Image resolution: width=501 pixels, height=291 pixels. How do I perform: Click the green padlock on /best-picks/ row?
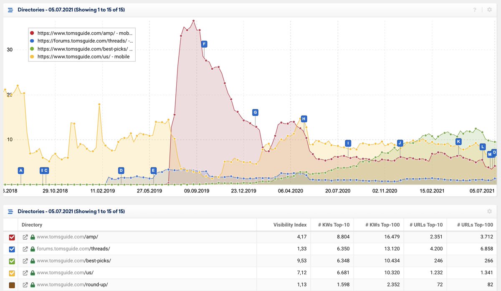tap(33, 261)
